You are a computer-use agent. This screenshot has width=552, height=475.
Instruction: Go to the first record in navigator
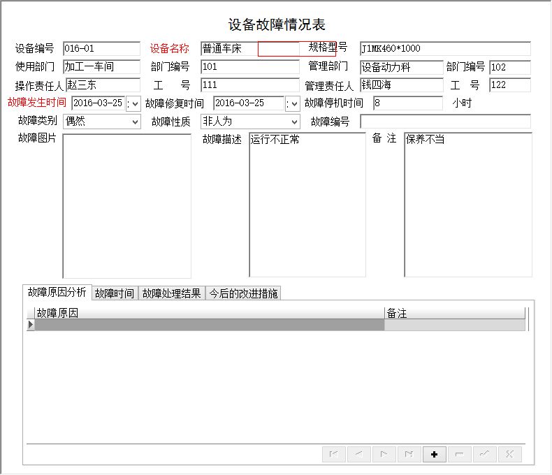point(333,454)
